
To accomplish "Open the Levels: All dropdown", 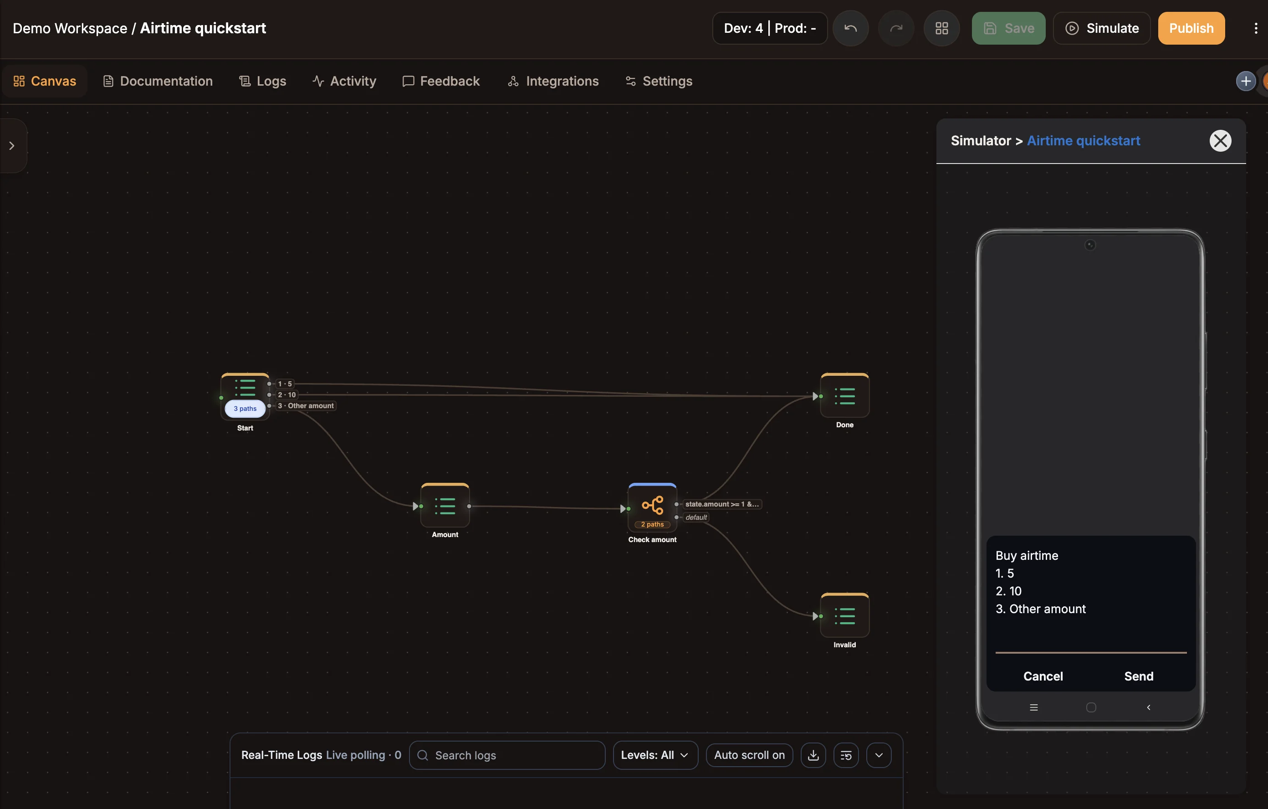I will [655, 755].
